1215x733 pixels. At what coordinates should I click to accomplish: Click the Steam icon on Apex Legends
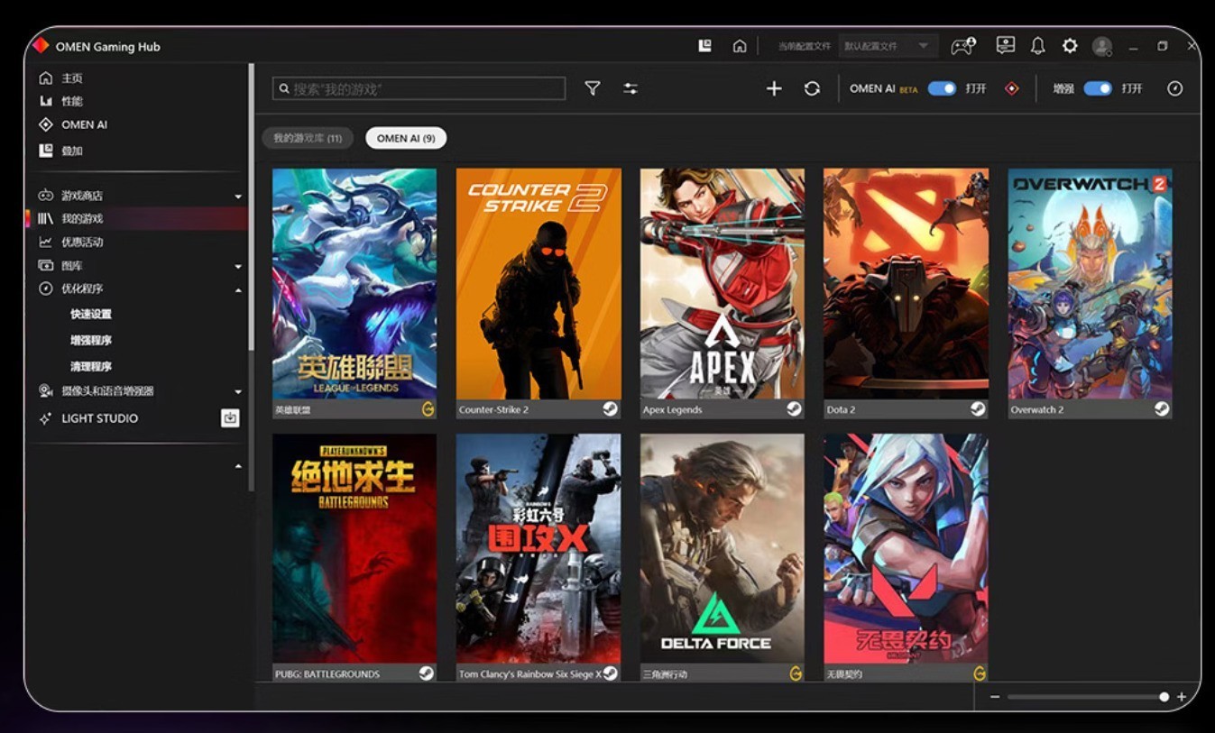click(x=794, y=408)
